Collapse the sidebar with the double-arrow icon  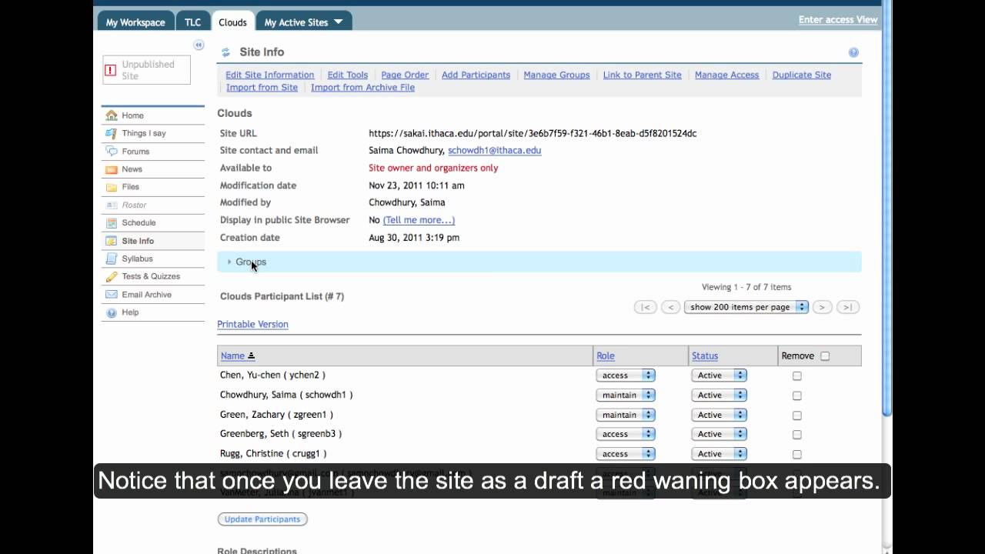199,45
